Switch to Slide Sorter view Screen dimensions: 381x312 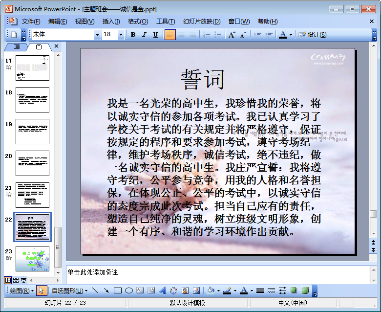click(x=16, y=280)
